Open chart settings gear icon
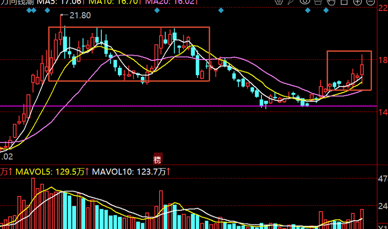Image resolution: width=388 pixels, height=229 pixels. coord(279,2)
